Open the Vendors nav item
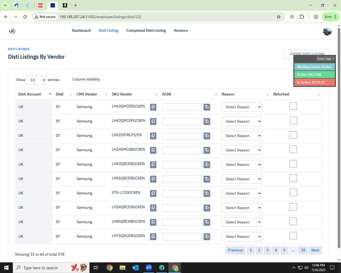341x273 pixels. [181, 30]
